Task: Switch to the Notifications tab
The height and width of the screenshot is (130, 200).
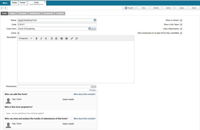Action: click(x=35, y=13)
